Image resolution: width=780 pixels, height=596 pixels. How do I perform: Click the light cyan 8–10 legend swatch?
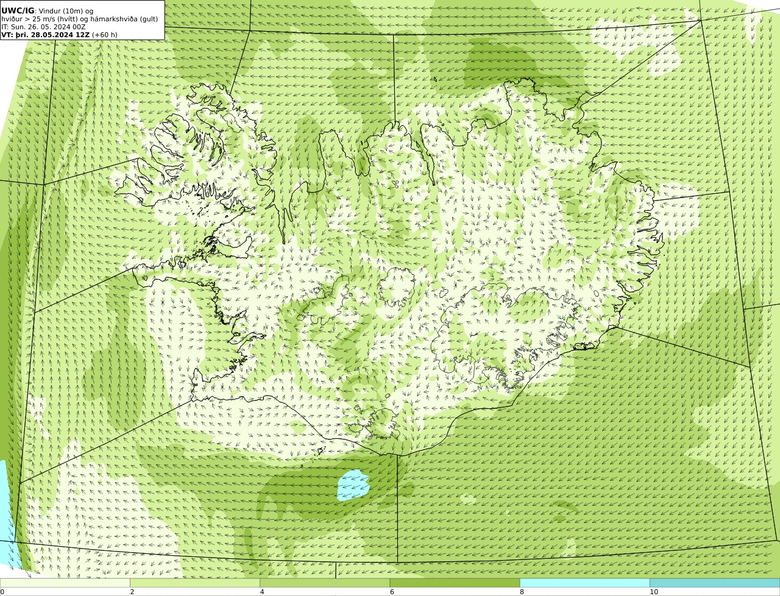pos(584,583)
